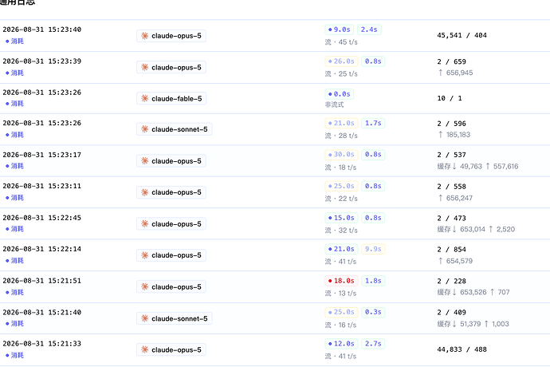Click cache write value 654,579
The image size is (550, 367).
456,261
